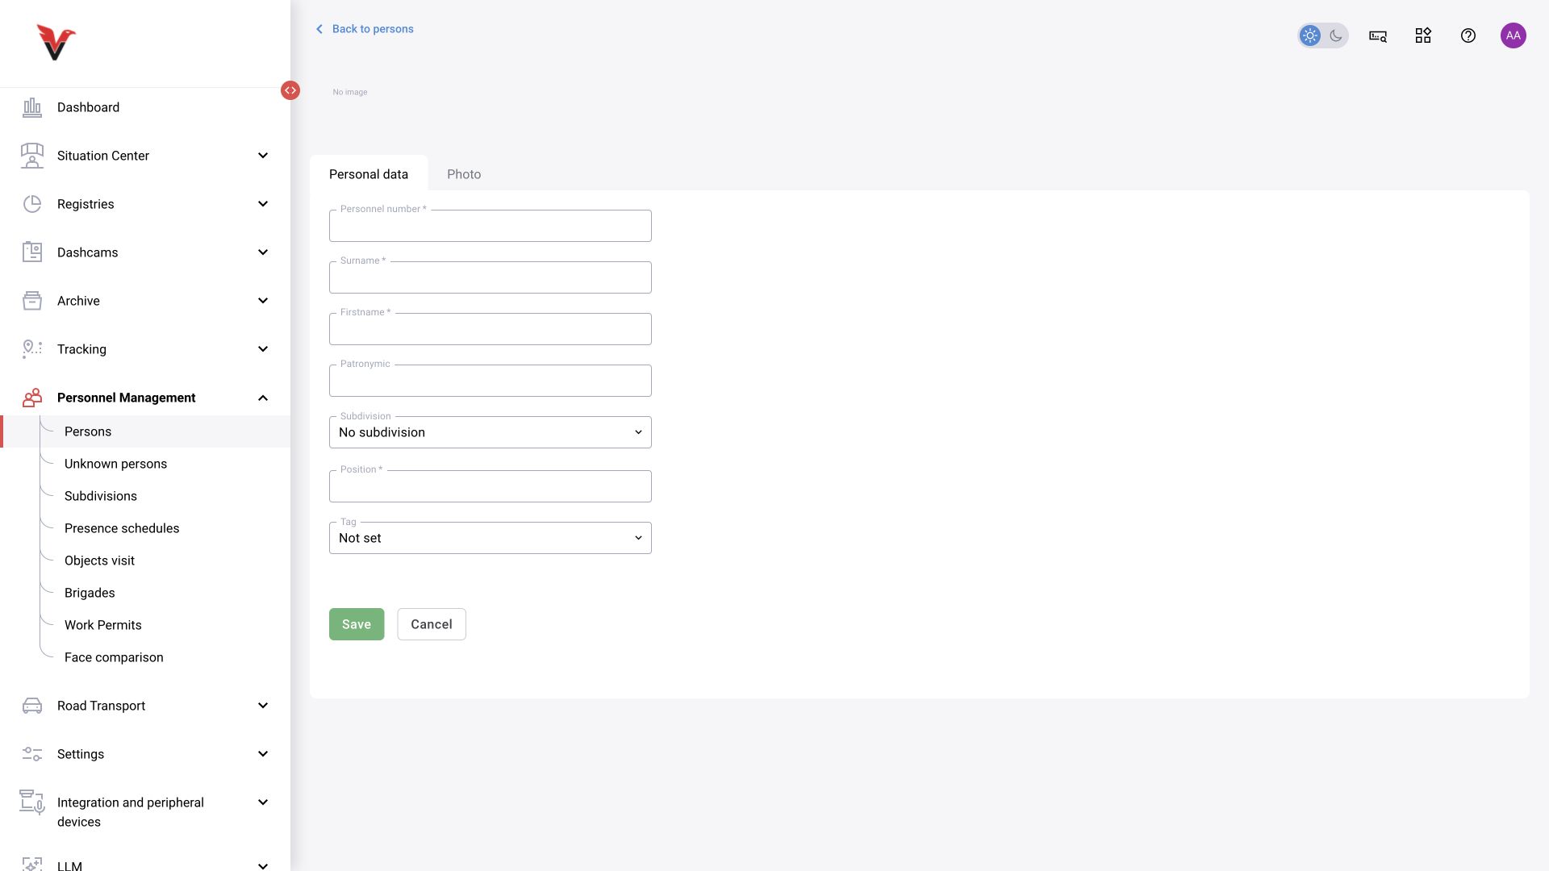Expand the Road Transport chevron
1549x871 pixels.
tap(263, 706)
